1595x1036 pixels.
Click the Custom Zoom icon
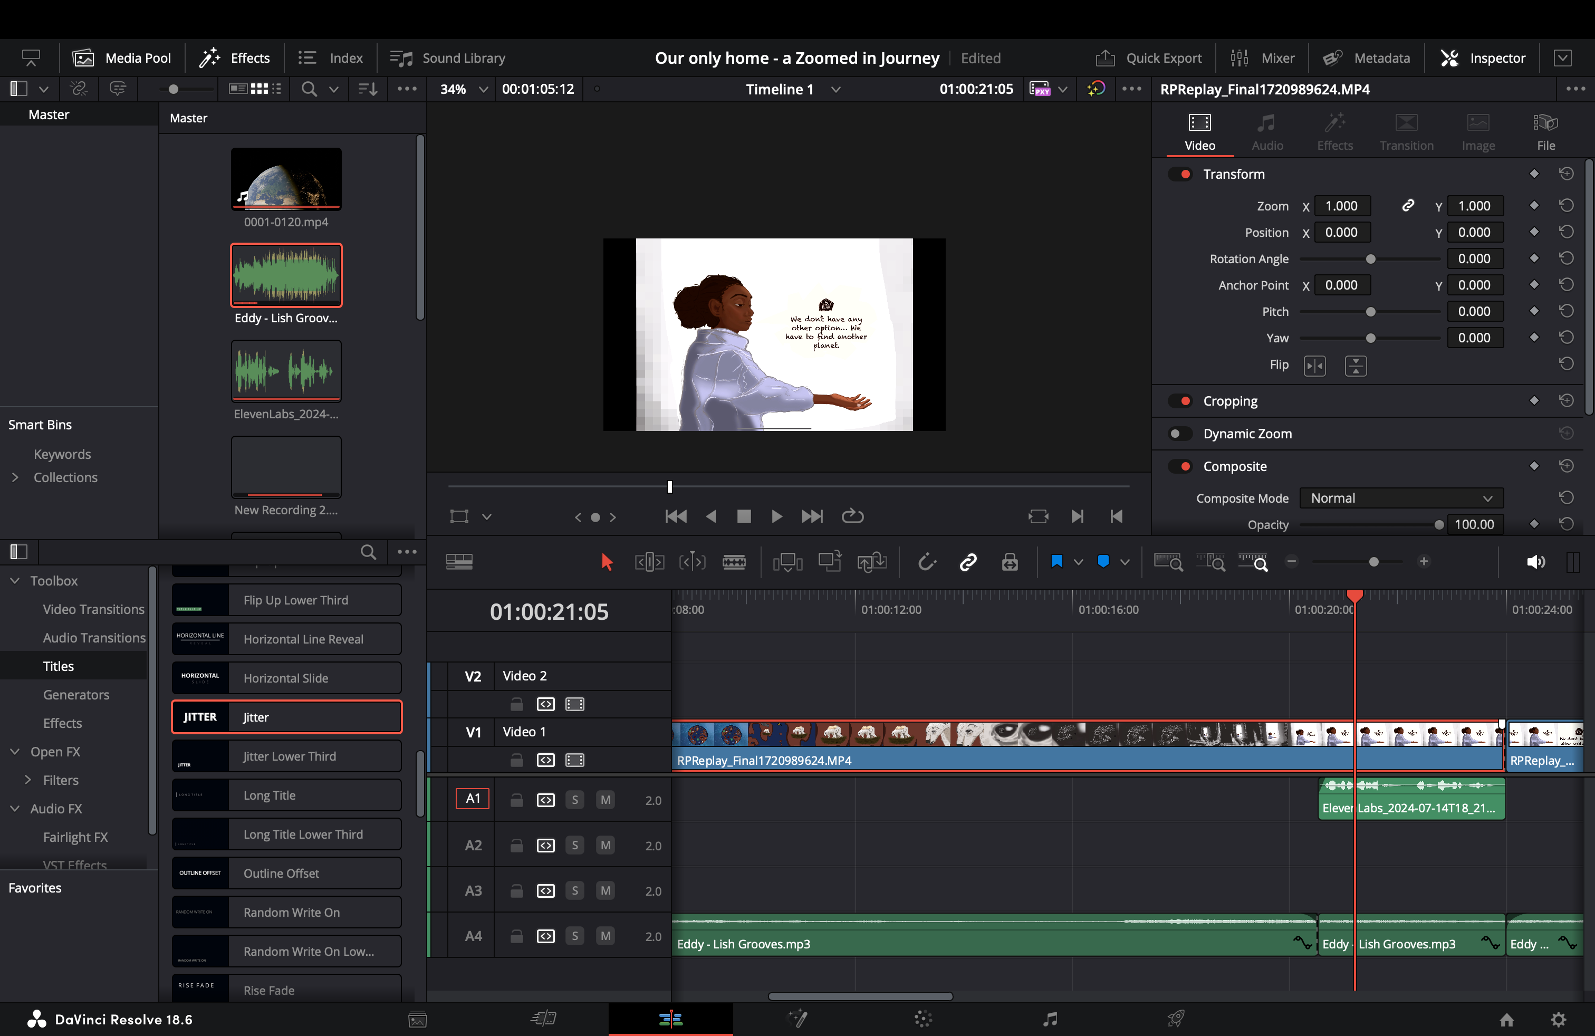tap(1253, 562)
